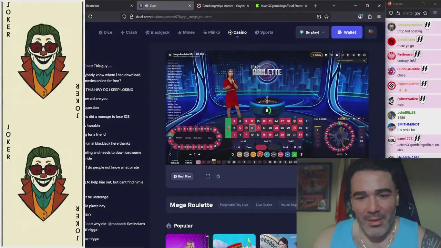Toggle the Hot & Cold statistics switch
The width and height of the screenshot is (441, 248).
click(x=343, y=119)
